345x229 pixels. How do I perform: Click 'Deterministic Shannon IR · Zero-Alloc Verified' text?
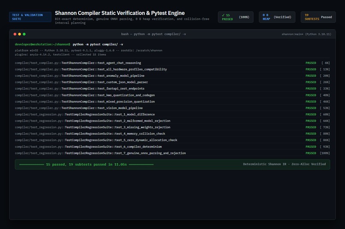284,164
